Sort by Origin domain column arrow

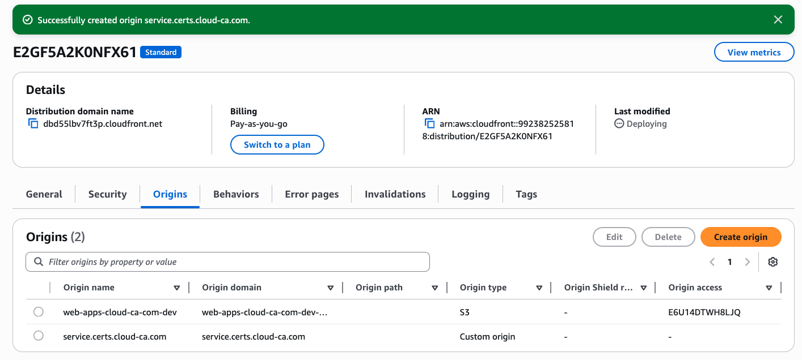pos(331,288)
